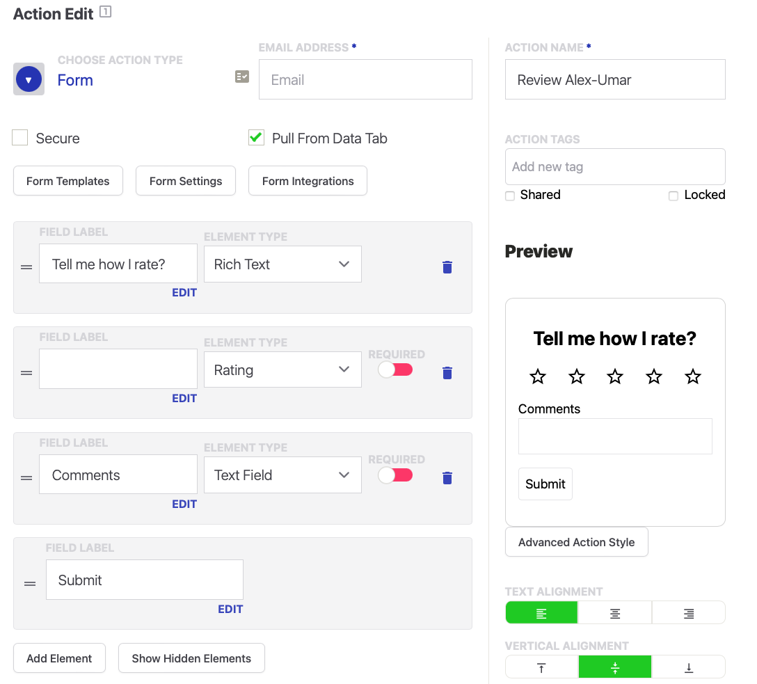The width and height of the screenshot is (757, 684).
Task: Click the drag handle of the Submit field
Action: [30, 584]
